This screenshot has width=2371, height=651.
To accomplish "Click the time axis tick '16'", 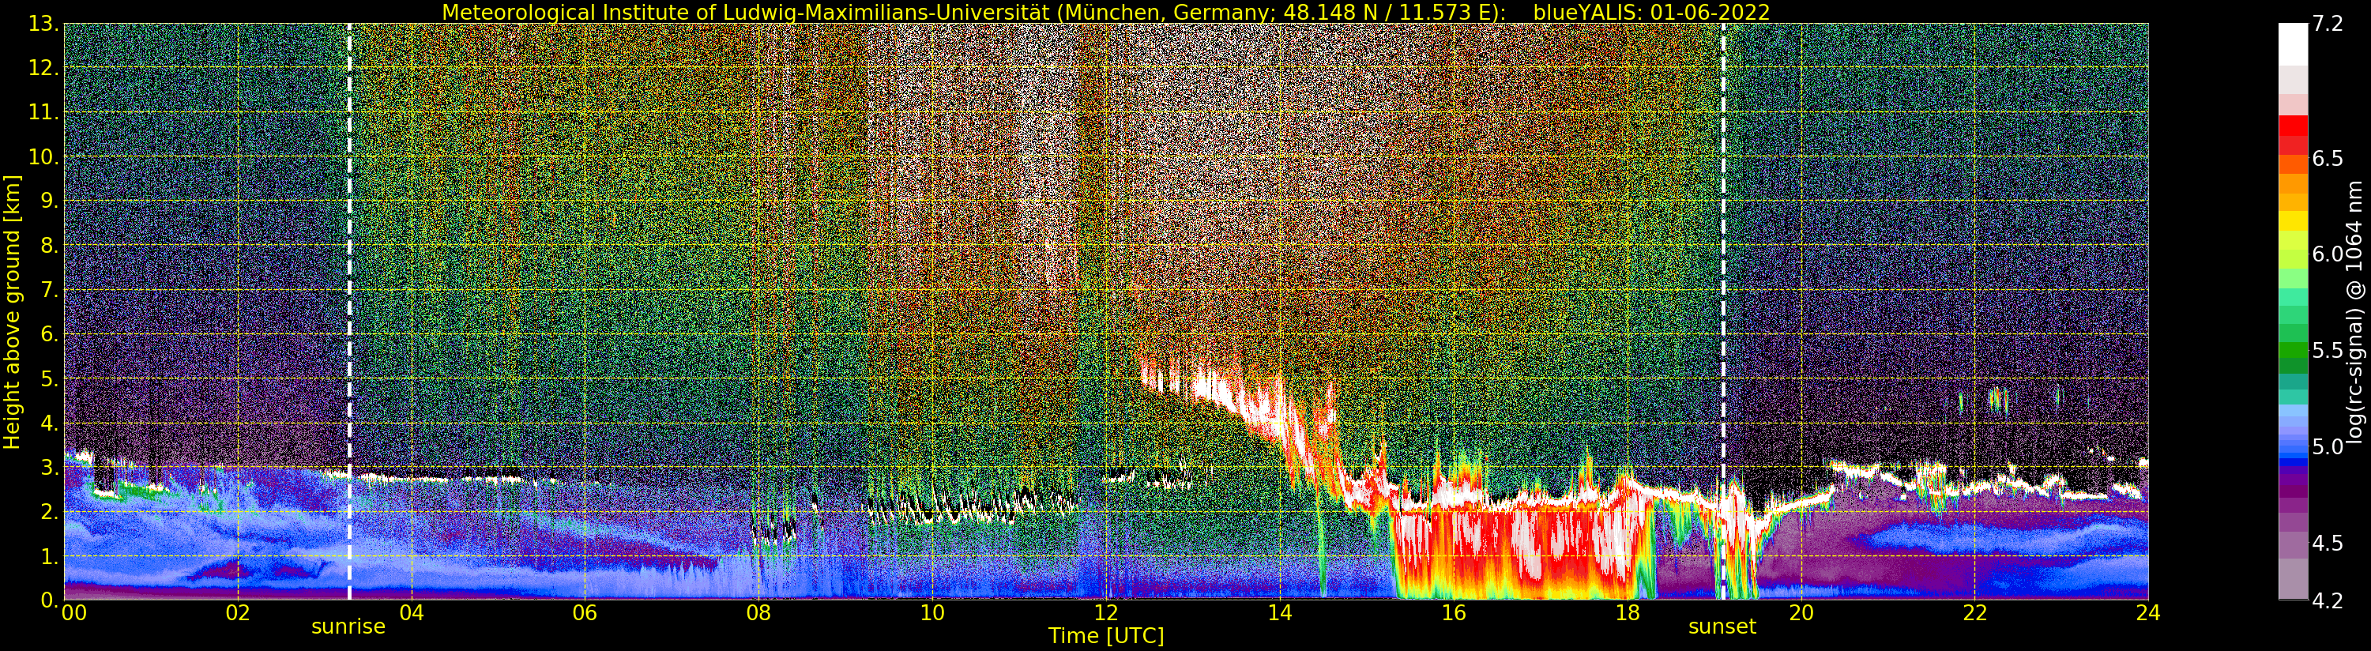I will pos(1454,613).
